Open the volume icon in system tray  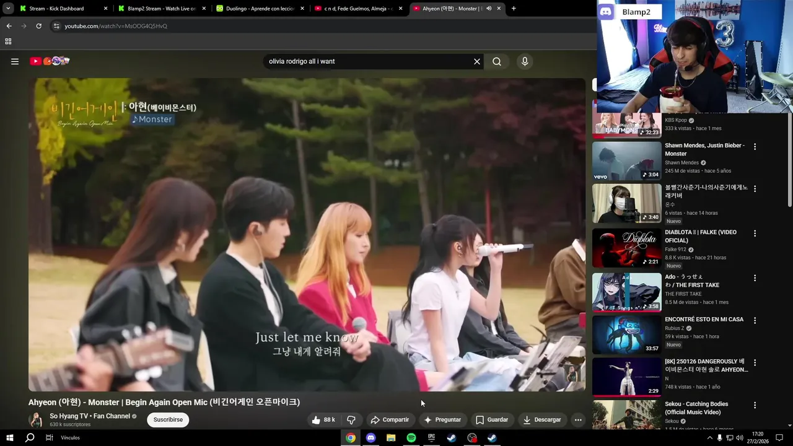click(739, 438)
